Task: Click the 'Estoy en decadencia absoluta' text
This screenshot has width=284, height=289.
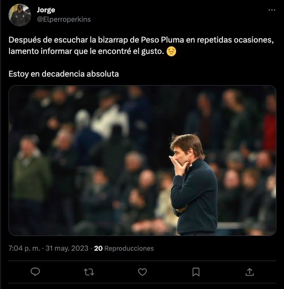Action: [63, 74]
